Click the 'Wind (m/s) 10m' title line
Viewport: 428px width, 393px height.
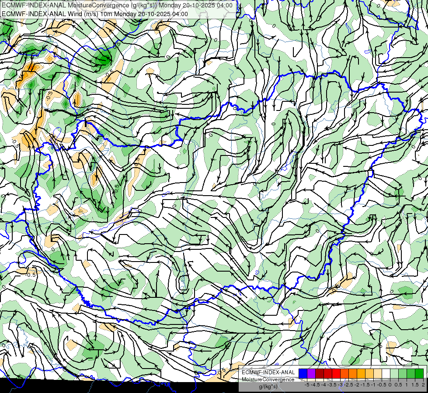[95, 14]
